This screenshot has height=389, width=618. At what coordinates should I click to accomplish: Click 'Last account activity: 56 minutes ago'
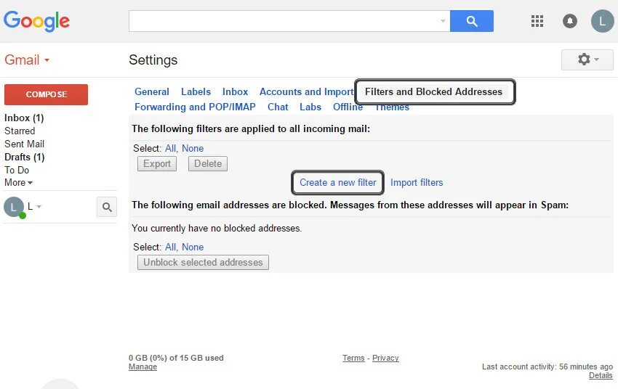click(x=547, y=367)
